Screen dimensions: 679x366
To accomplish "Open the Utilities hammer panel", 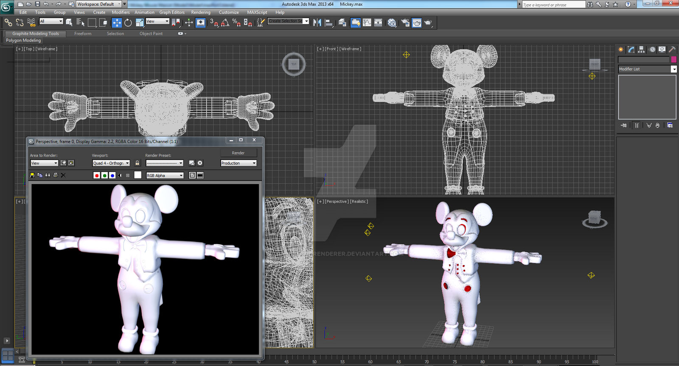I will (672, 50).
